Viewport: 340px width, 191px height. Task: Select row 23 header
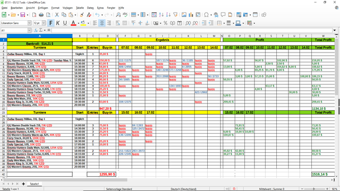4,112
